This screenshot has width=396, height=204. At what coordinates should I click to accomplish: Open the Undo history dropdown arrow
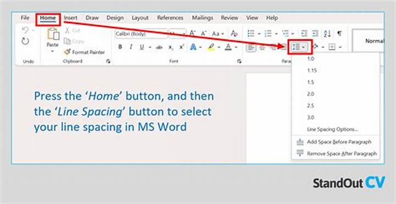pyautogui.click(x=33, y=31)
